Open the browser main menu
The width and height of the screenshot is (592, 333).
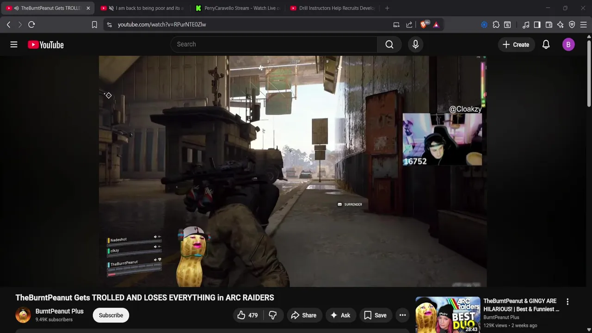click(584, 25)
